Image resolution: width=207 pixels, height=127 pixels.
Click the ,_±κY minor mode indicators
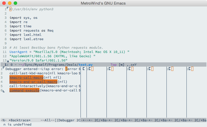coord(132,65)
